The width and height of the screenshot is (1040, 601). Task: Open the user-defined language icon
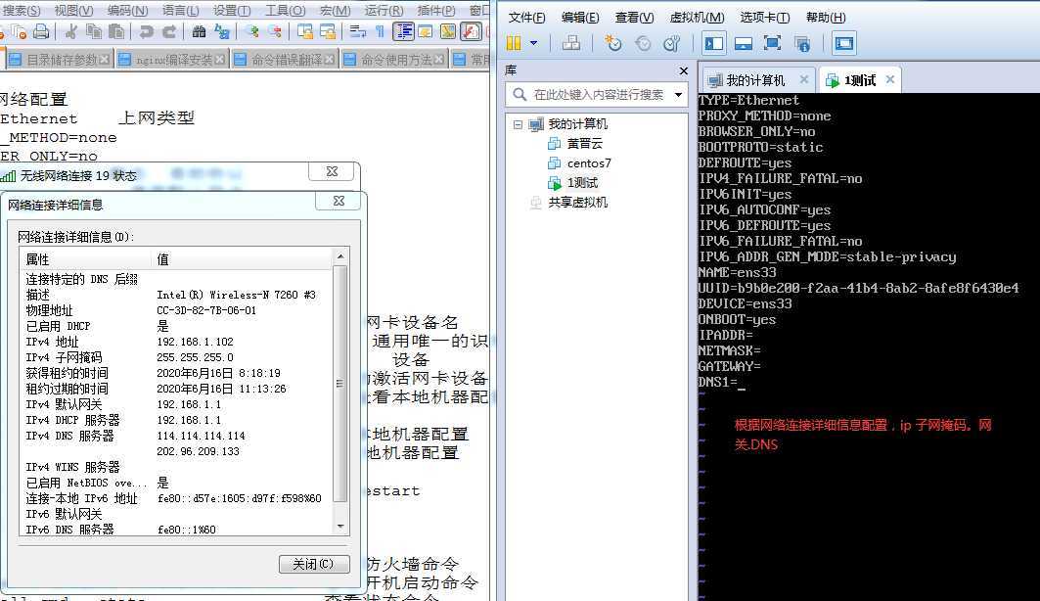coord(426,32)
